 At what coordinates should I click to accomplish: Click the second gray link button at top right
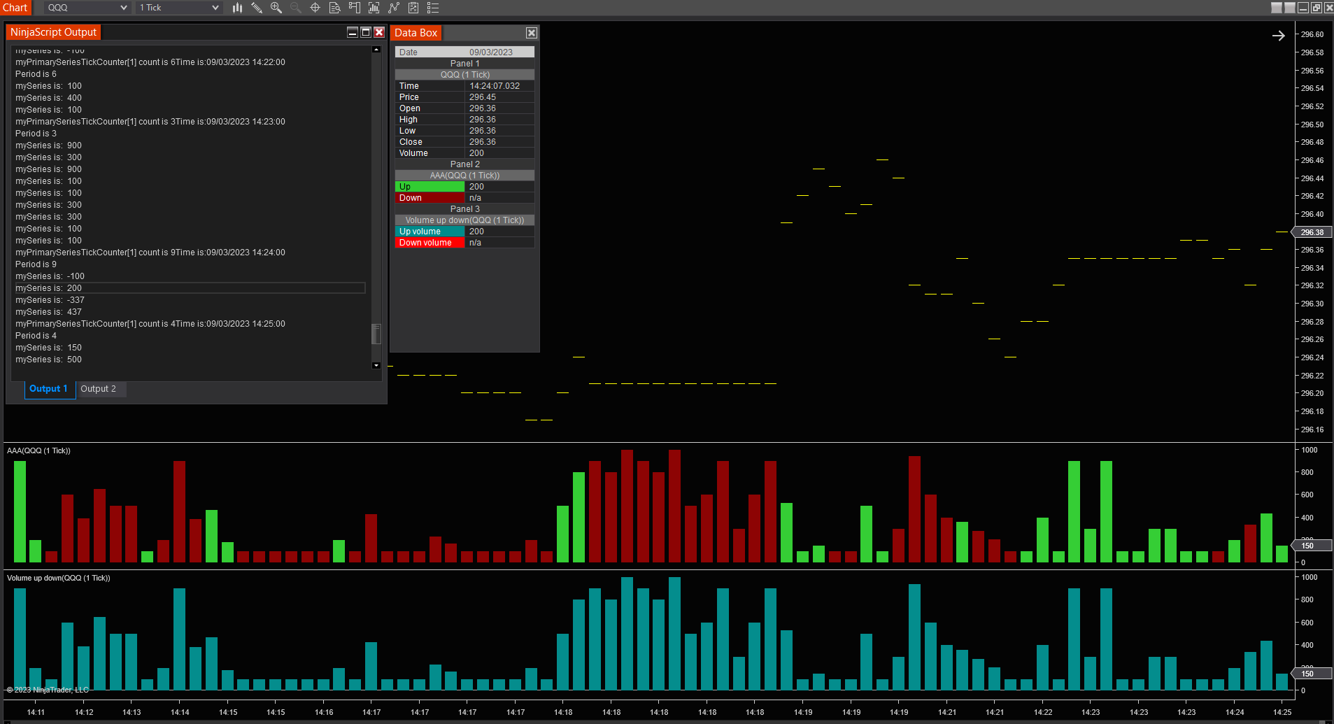(x=1290, y=8)
